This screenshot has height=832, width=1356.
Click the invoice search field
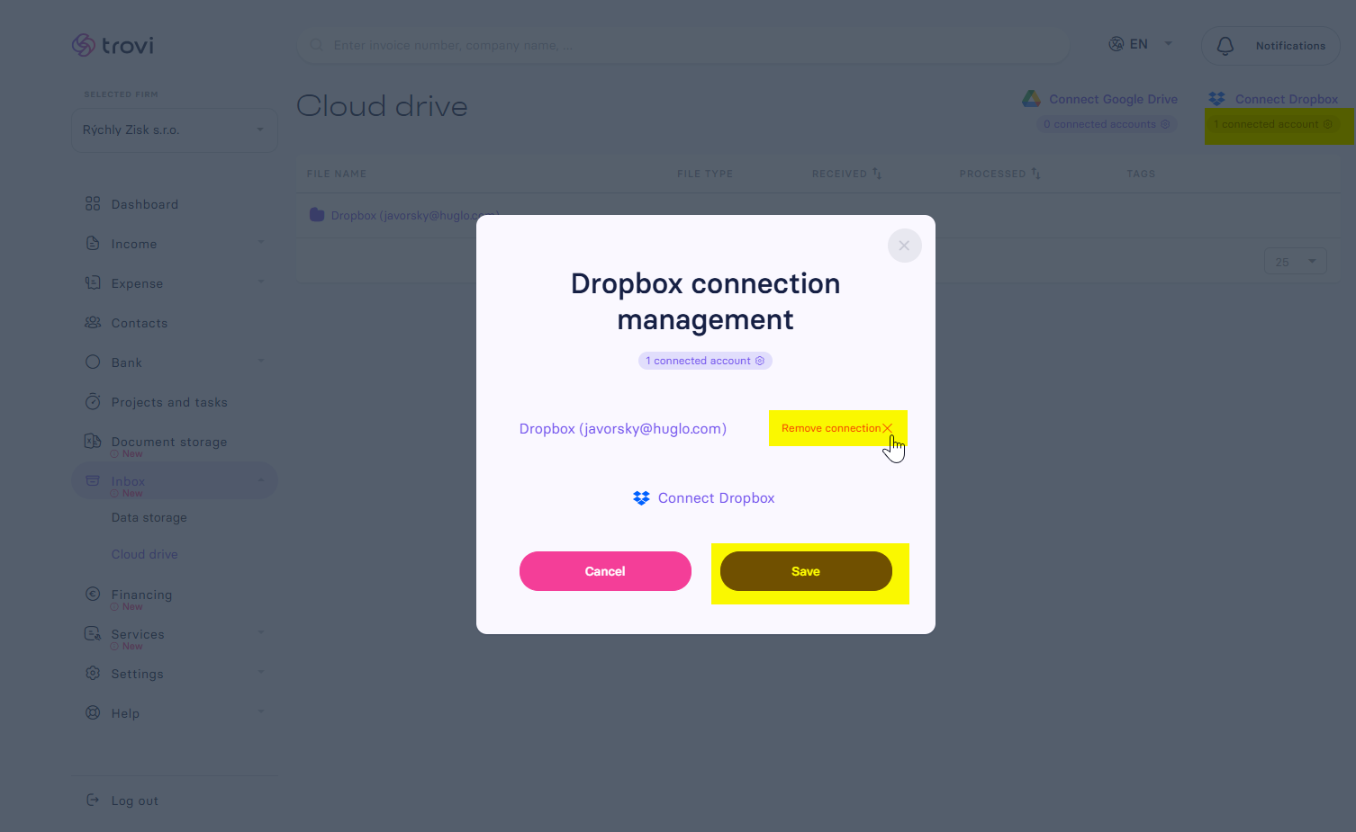(683, 45)
